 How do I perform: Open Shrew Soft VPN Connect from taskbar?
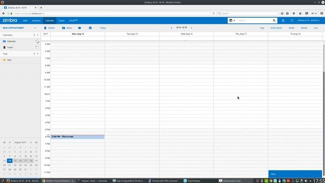[x=163, y=181]
